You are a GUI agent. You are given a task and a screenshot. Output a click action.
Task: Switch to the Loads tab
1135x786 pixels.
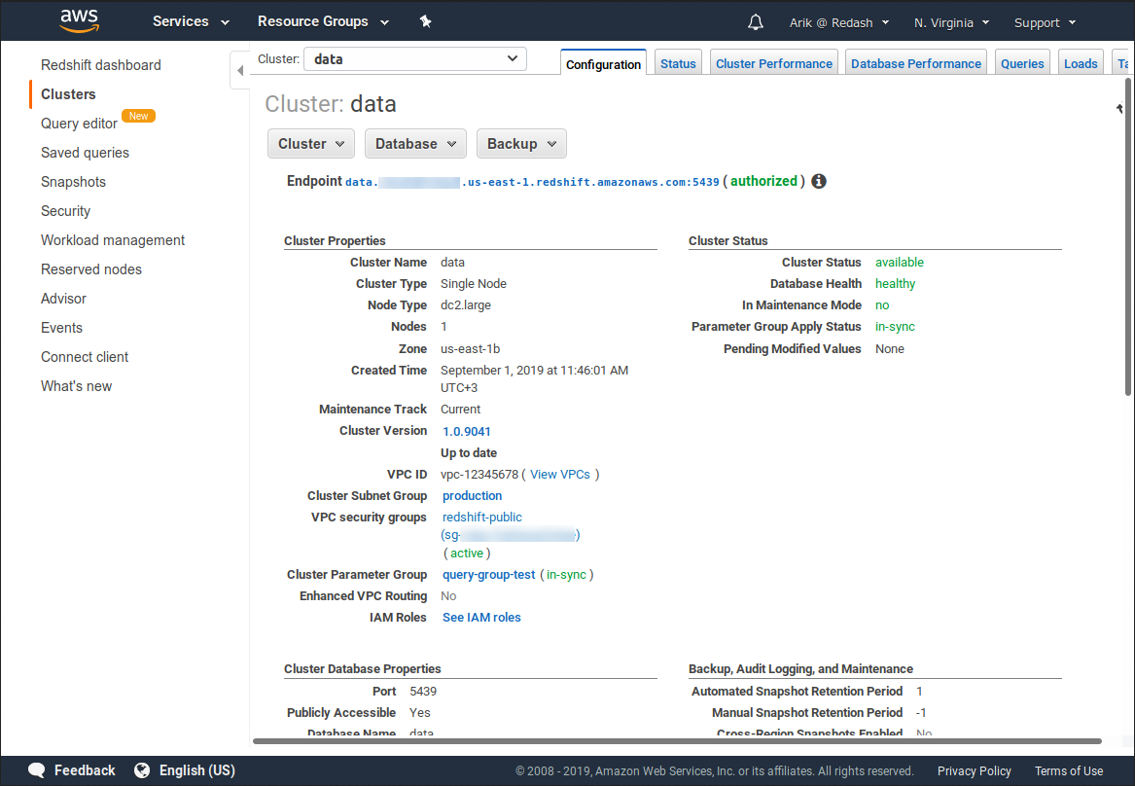coord(1081,63)
